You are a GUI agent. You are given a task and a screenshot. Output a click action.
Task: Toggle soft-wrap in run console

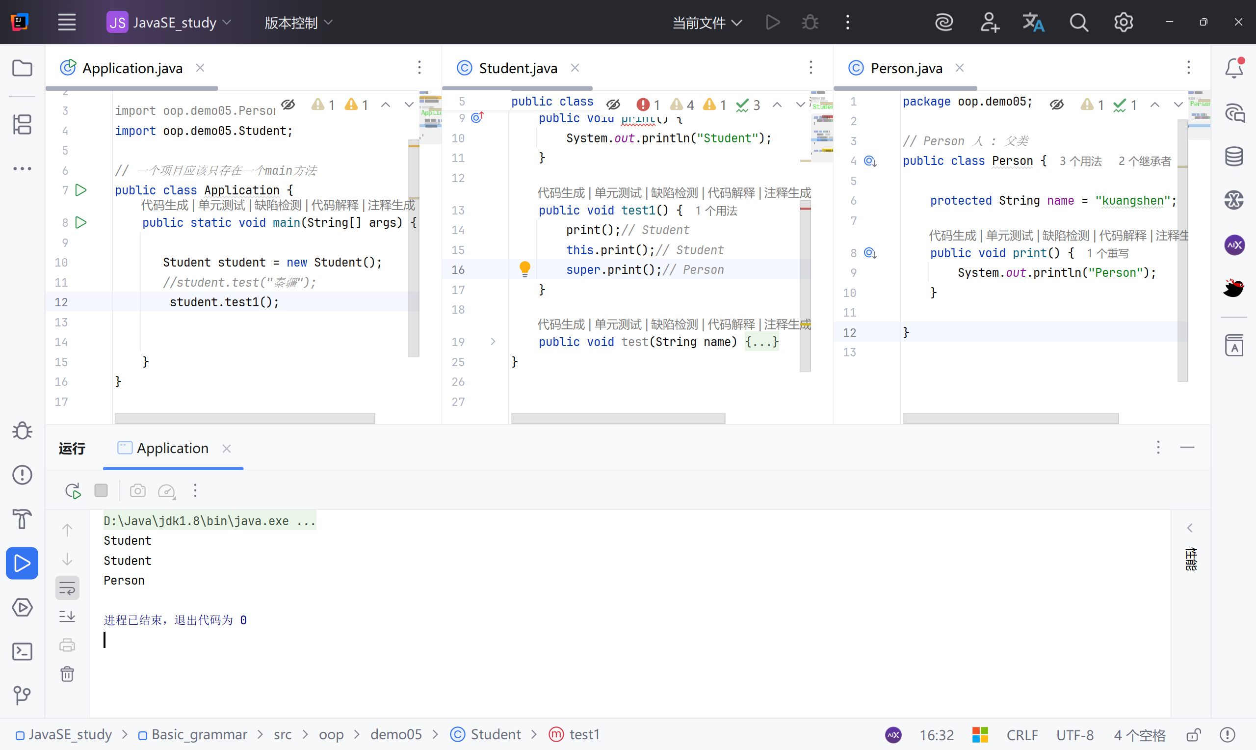[x=67, y=588]
